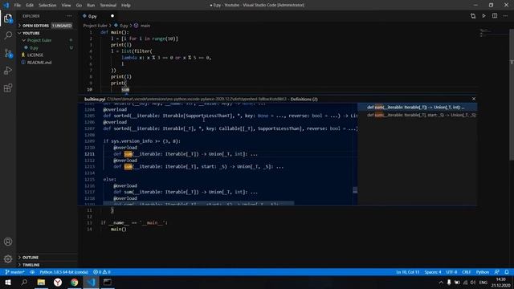Open the Search view in activity bar
Viewport: 514px width, 289px height.
click(x=8, y=35)
